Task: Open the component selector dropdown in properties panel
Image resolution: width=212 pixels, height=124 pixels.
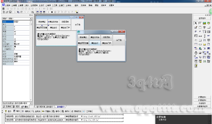Action: [x=31, y=18]
